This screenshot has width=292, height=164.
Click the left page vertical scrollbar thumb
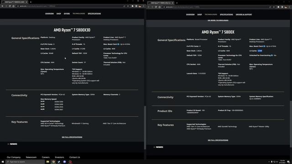(x=145, y=128)
